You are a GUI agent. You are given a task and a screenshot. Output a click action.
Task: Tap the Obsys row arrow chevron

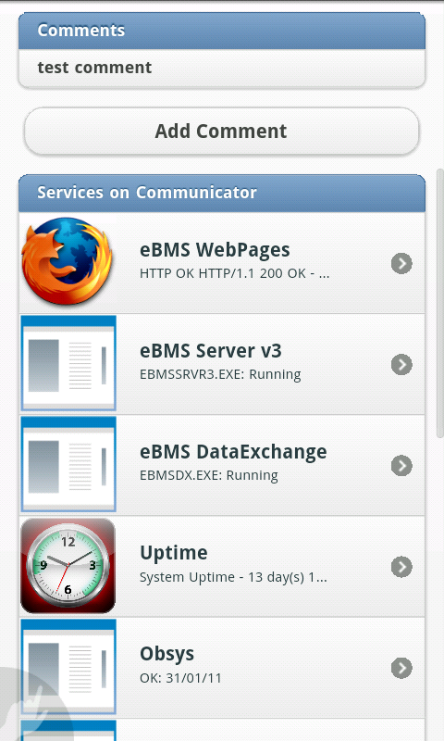401,668
